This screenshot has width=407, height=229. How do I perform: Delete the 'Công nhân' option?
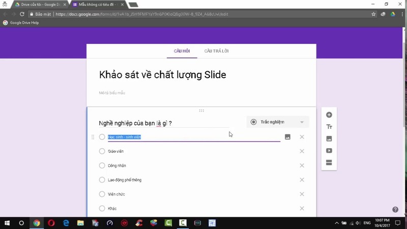pos(302,165)
